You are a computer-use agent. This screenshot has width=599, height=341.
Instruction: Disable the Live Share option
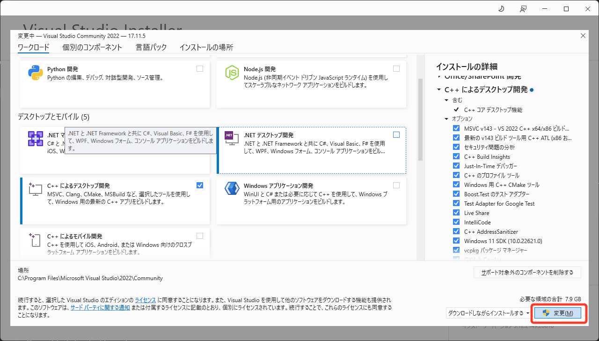456,213
